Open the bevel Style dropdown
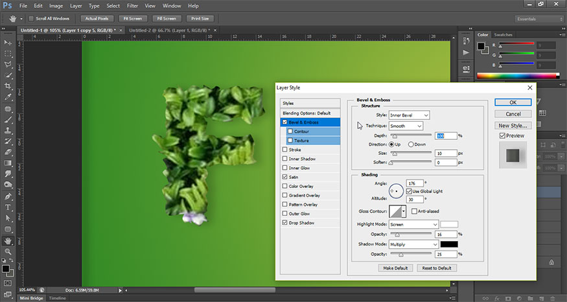The height and width of the screenshot is (302, 567). [x=409, y=115]
